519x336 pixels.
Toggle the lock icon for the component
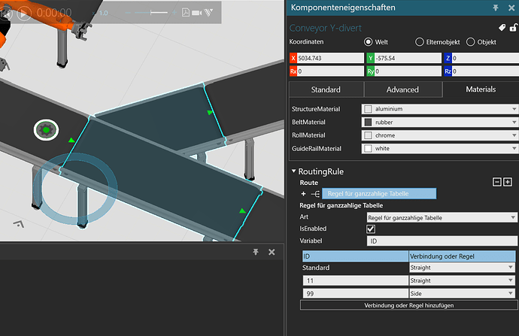514,28
